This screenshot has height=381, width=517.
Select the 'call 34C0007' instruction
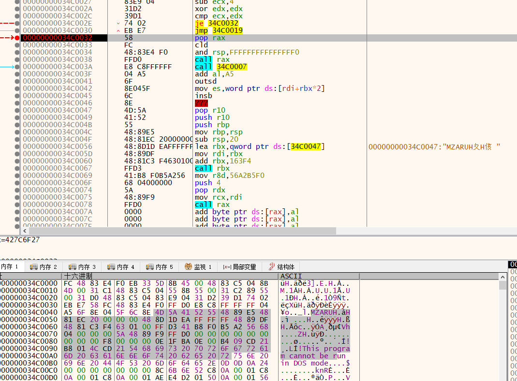[221, 67]
